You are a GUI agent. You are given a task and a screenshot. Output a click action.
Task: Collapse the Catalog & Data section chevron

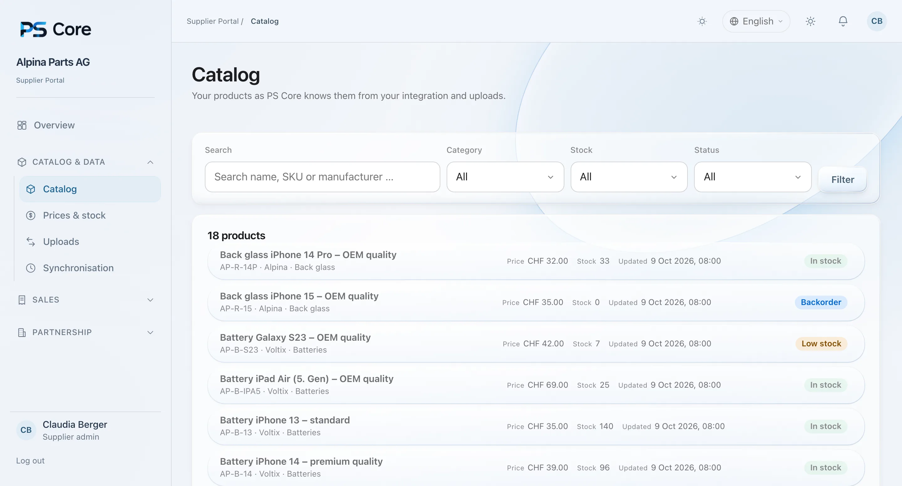150,162
